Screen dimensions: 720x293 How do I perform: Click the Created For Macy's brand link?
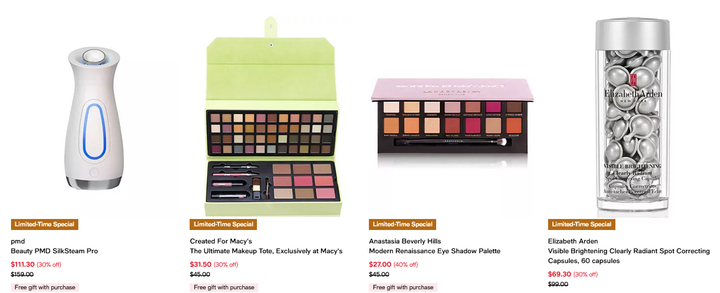[221, 241]
